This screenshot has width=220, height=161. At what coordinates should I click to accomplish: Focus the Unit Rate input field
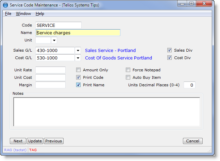50,70
